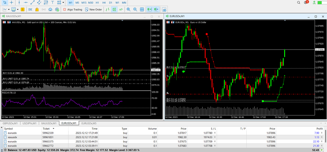Switch to EURUSDx,M5 chart tab

pos(89,123)
